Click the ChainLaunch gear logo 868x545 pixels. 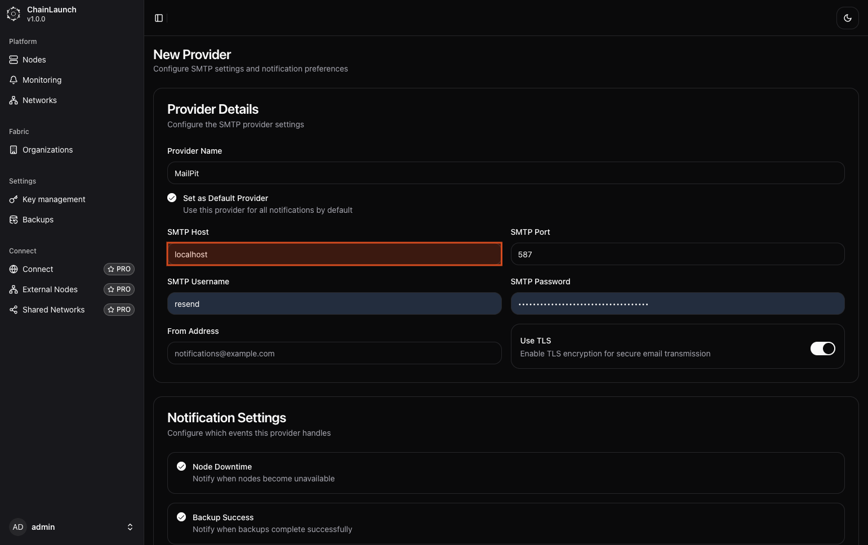[14, 14]
